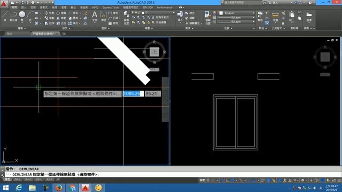Expand the Draw panel flyout
Viewport: 342px width, 192px height.
click(x=21, y=28)
